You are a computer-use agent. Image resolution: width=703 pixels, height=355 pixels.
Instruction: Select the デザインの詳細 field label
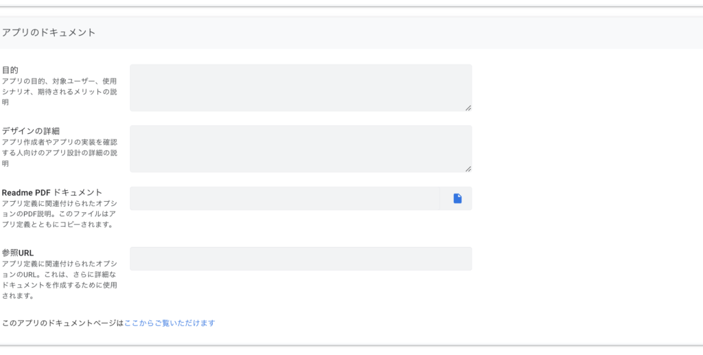tap(32, 130)
